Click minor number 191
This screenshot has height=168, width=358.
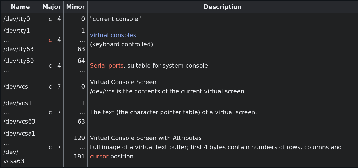click(x=79, y=157)
